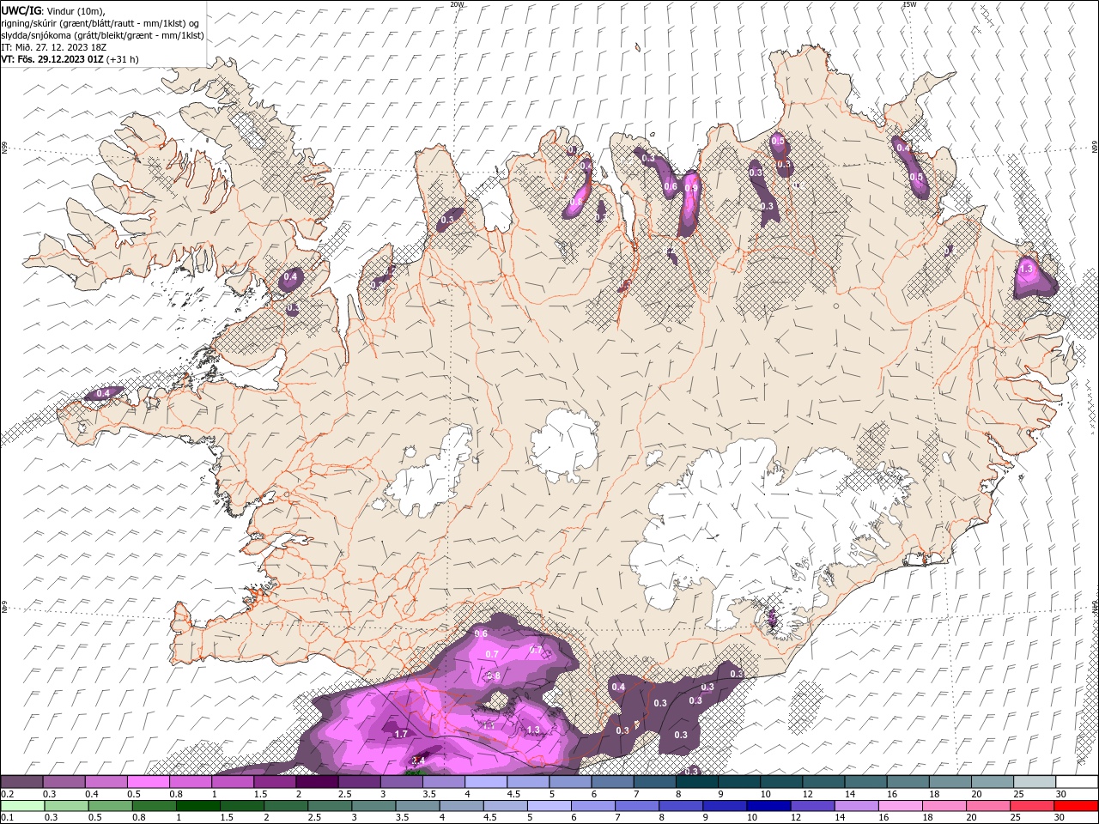This screenshot has width=1099, height=824.
Task: Pick the violet 12 swatch in lower legend
Action: 811,806
